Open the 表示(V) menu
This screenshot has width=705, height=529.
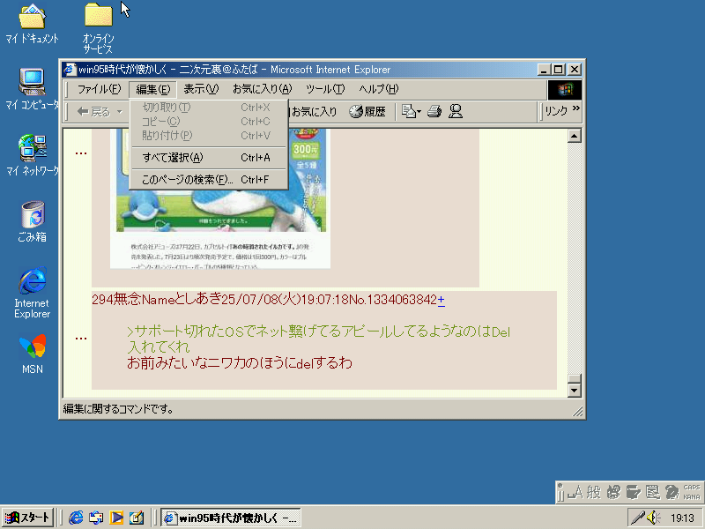coord(201,89)
